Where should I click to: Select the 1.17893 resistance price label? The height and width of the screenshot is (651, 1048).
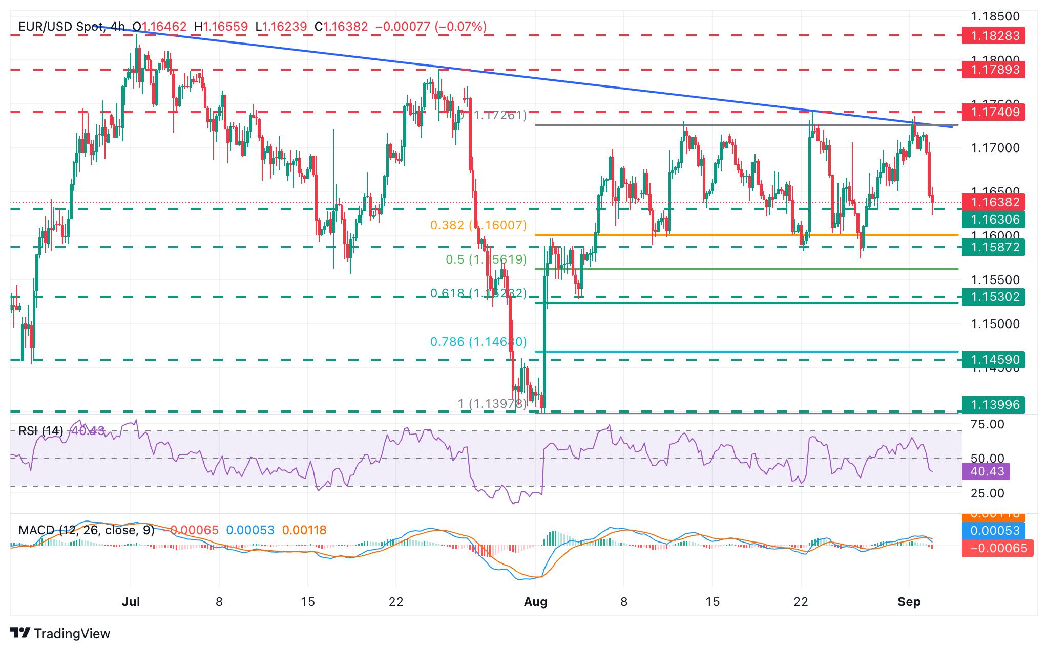(x=993, y=70)
